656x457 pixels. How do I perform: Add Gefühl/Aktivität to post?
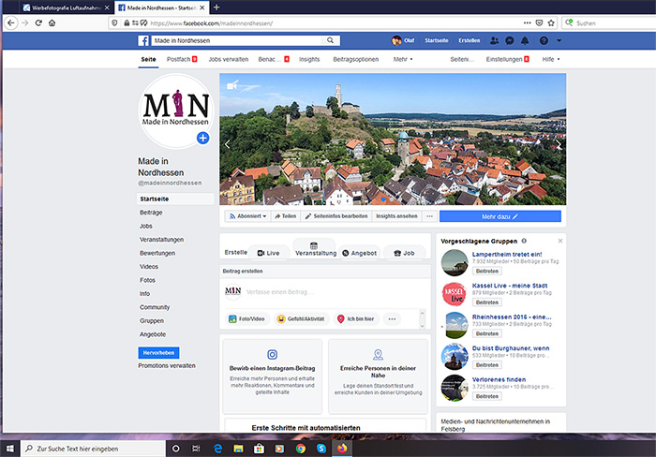(x=302, y=319)
